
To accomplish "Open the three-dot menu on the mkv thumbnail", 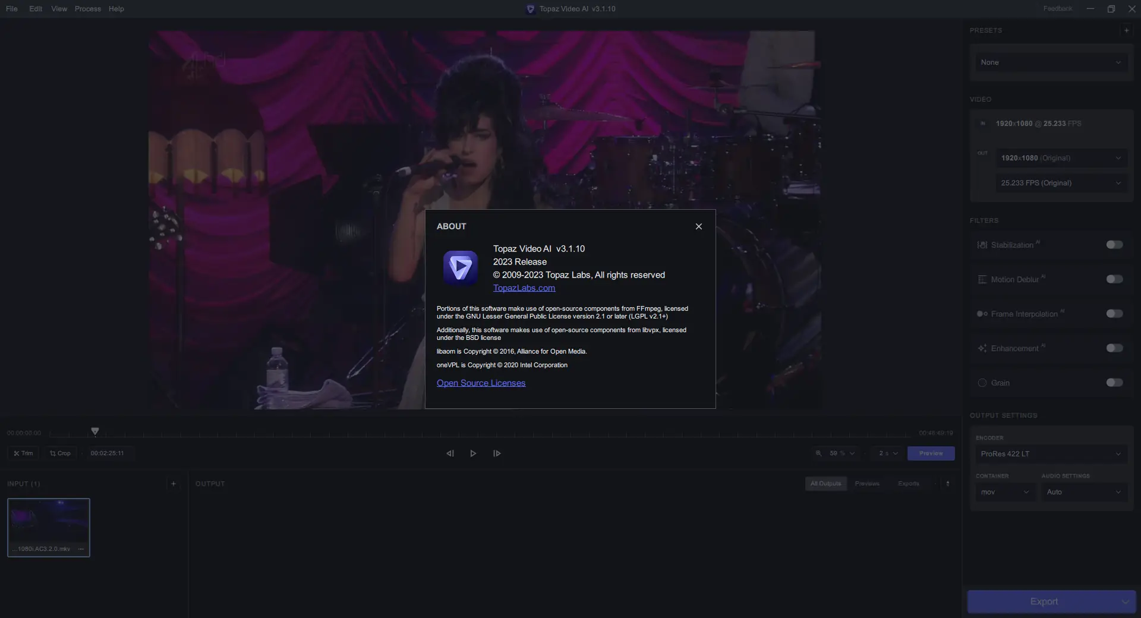I will point(81,549).
